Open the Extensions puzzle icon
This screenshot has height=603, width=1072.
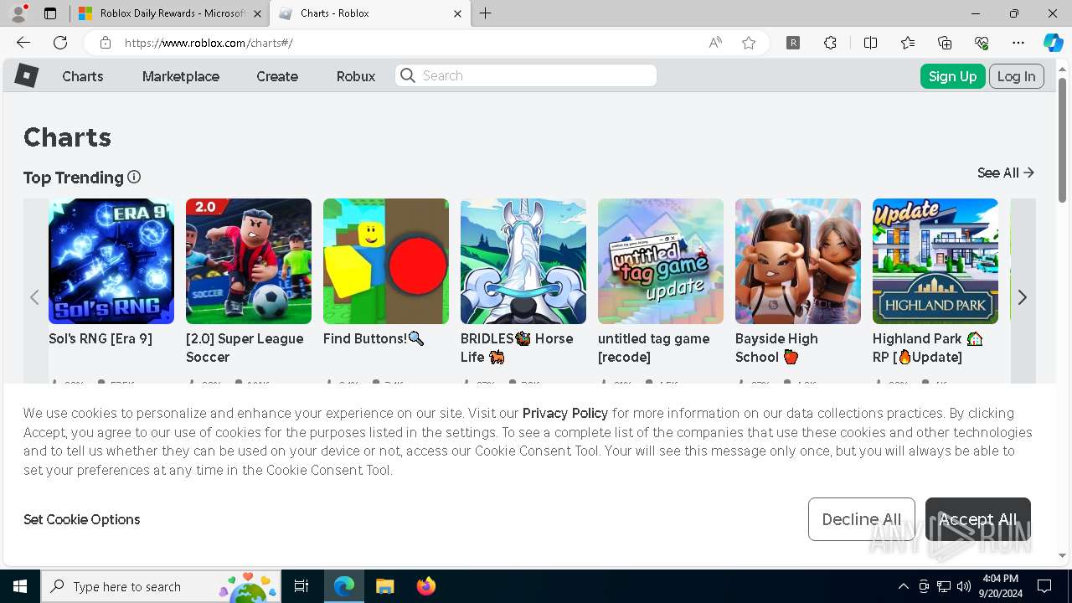pos(830,43)
